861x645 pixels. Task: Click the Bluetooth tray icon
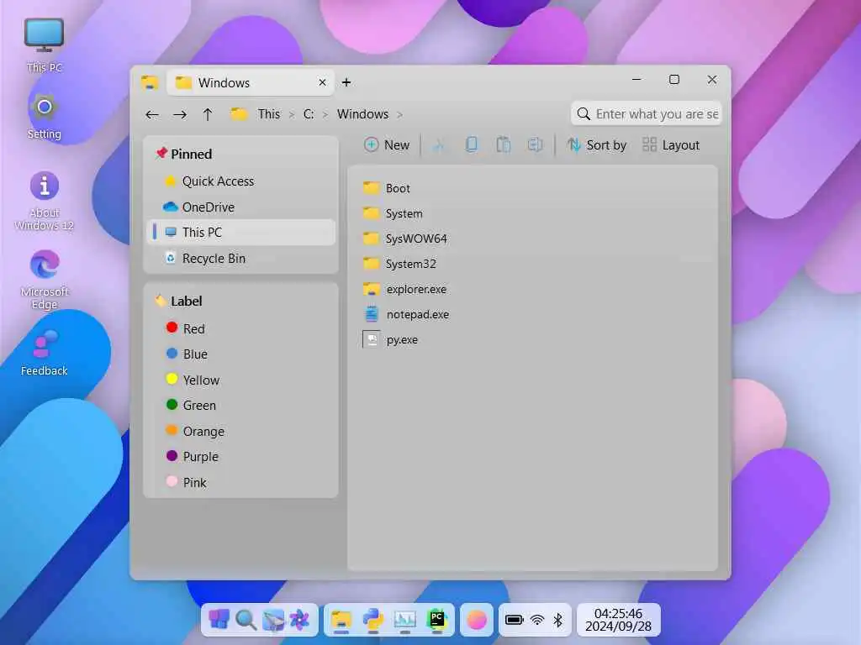pos(558,620)
